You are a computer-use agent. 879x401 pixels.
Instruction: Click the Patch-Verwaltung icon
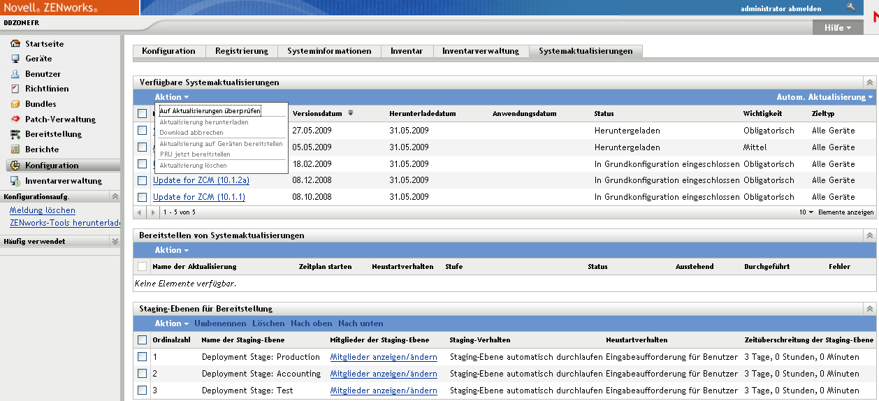[15, 119]
